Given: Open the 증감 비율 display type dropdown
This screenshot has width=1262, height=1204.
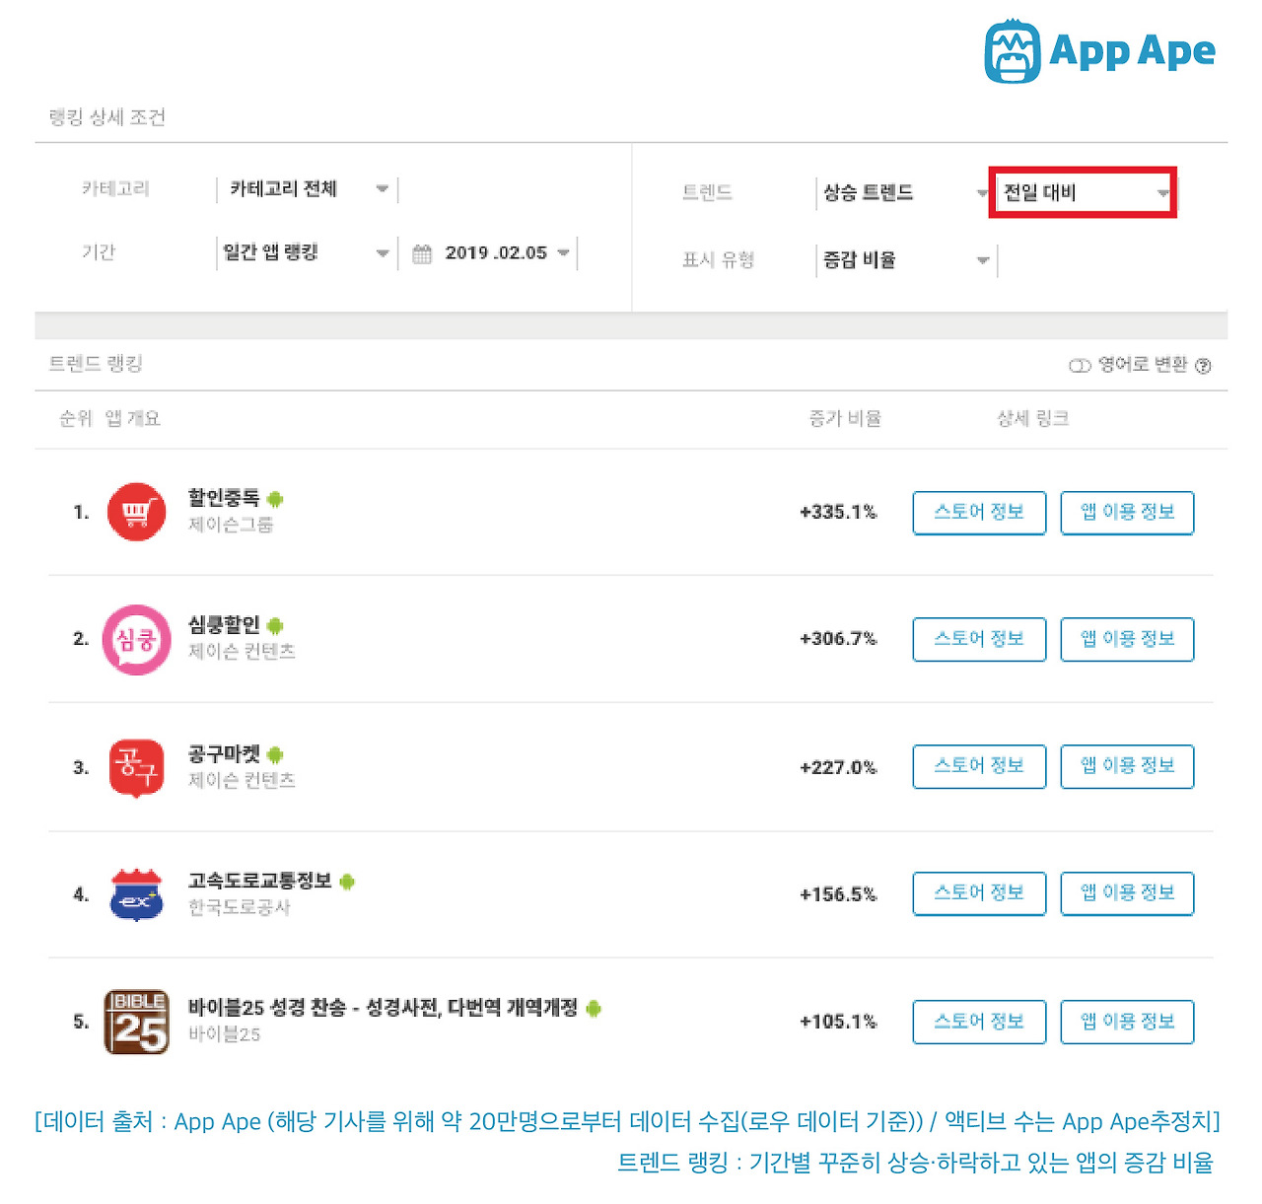Looking at the screenshot, I should pyautogui.click(x=905, y=260).
